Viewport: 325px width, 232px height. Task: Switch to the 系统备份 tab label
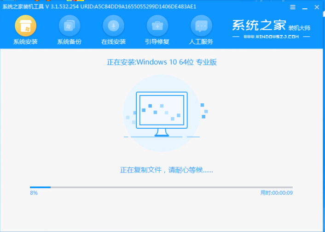69,42
